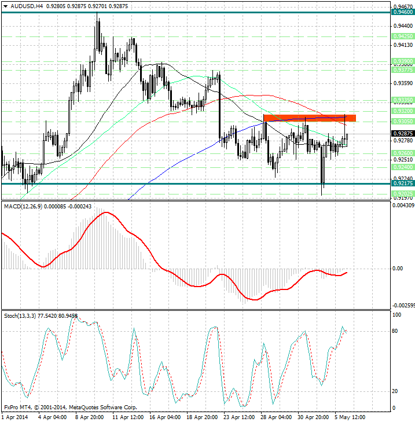Click the black current price tag 0.92875 on price axis
The image size is (415, 422).
(x=403, y=134)
